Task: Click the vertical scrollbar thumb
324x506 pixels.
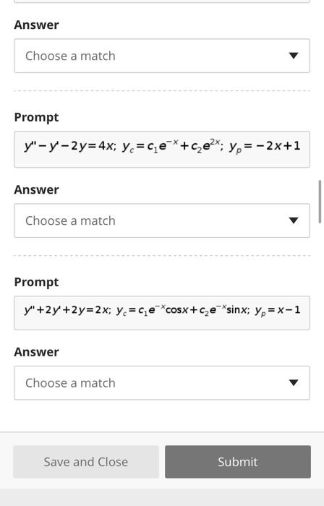Action: pos(320,202)
